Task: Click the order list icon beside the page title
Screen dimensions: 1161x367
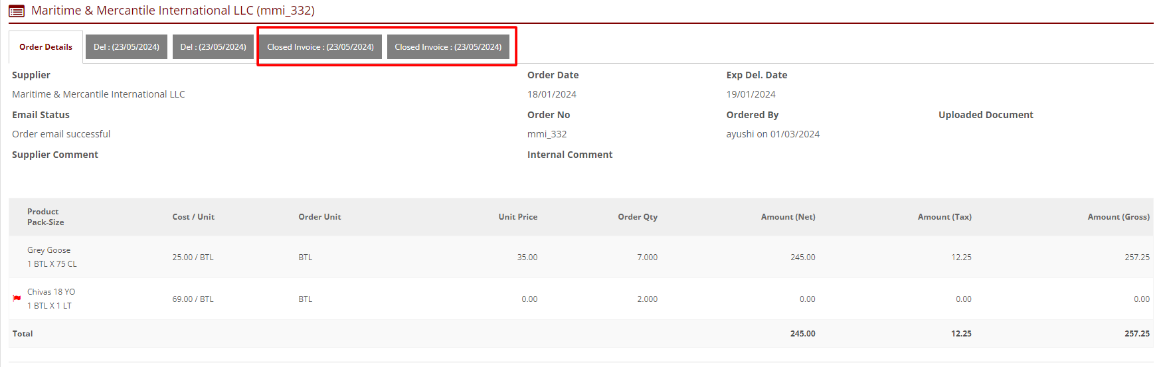Action: pos(17,11)
